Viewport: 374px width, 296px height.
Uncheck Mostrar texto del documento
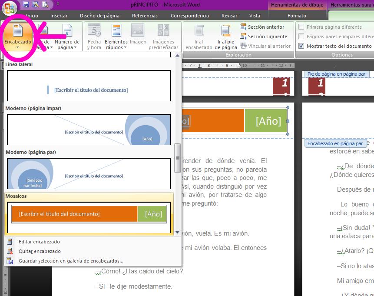(301, 46)
